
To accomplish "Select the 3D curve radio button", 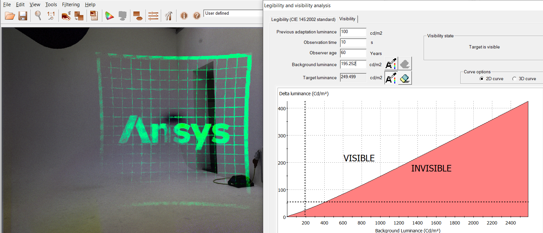I will pos(514,79).
